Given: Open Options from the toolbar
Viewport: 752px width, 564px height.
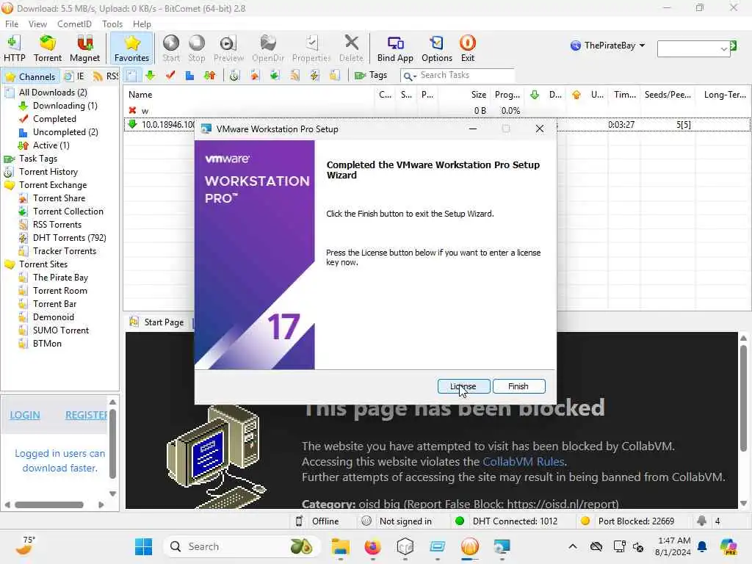Looking at the screenshot, I should pos(436,48).
